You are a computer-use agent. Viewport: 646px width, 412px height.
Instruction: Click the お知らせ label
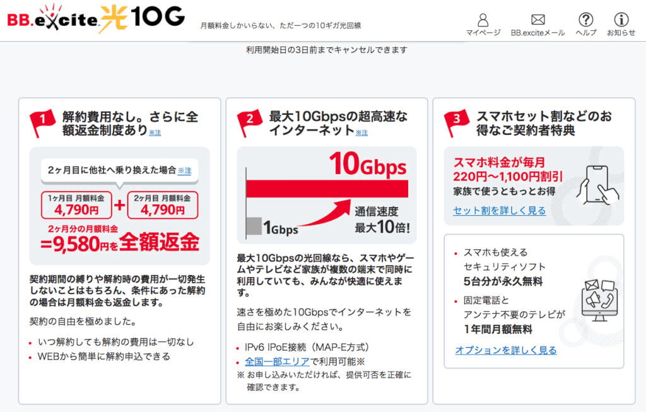pyautogui.click(x=621, y=33)
